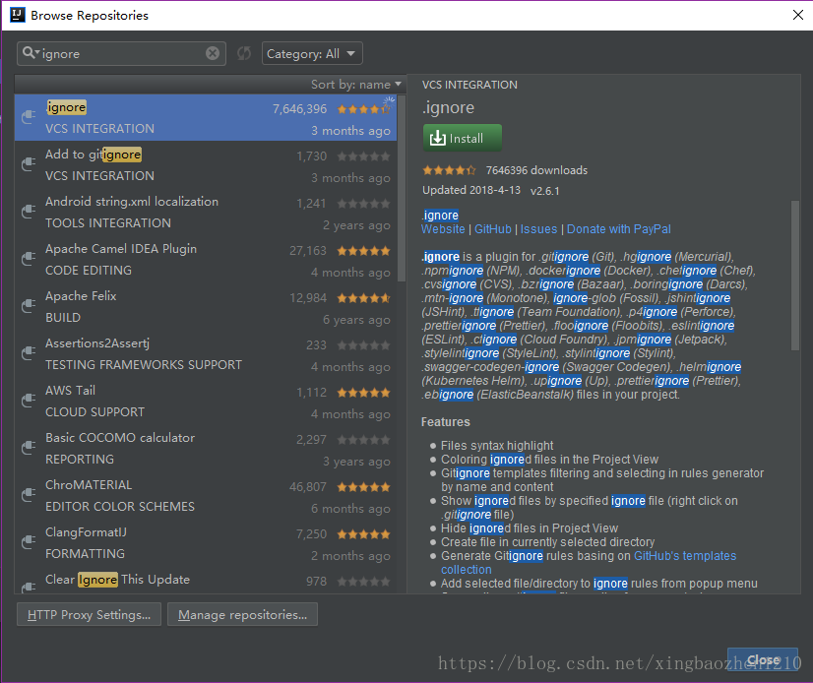Screen dimensions: 813x683
Task: Click the Updated 2018-4-13 text
Action: pyautogui.click(x=471, y=190)
